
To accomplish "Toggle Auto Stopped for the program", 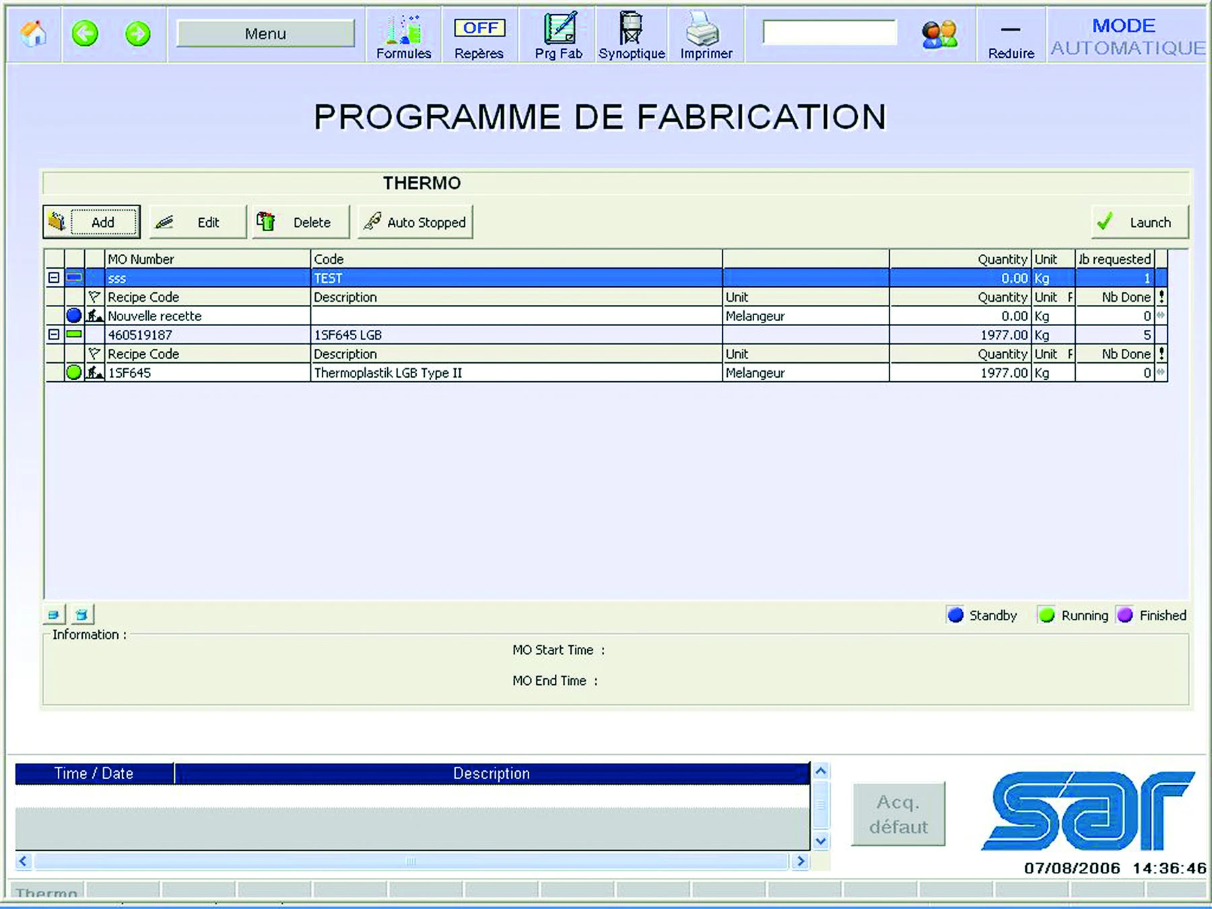I will (415, 222).
